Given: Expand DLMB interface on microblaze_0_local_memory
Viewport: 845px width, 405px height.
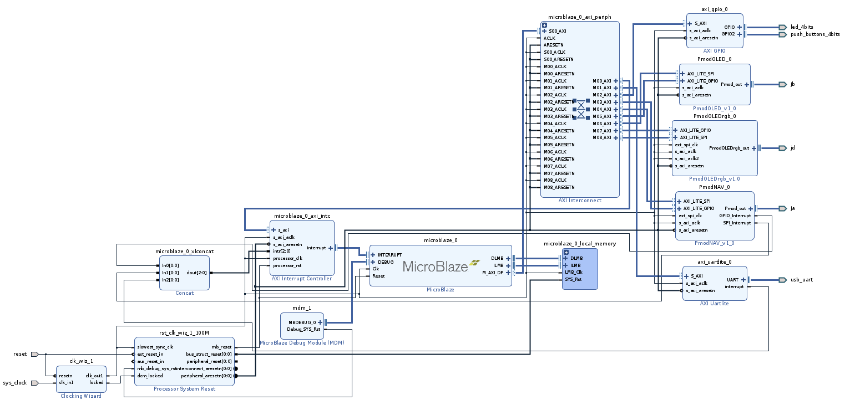Looking at the screenshot, I should (566, 258).
